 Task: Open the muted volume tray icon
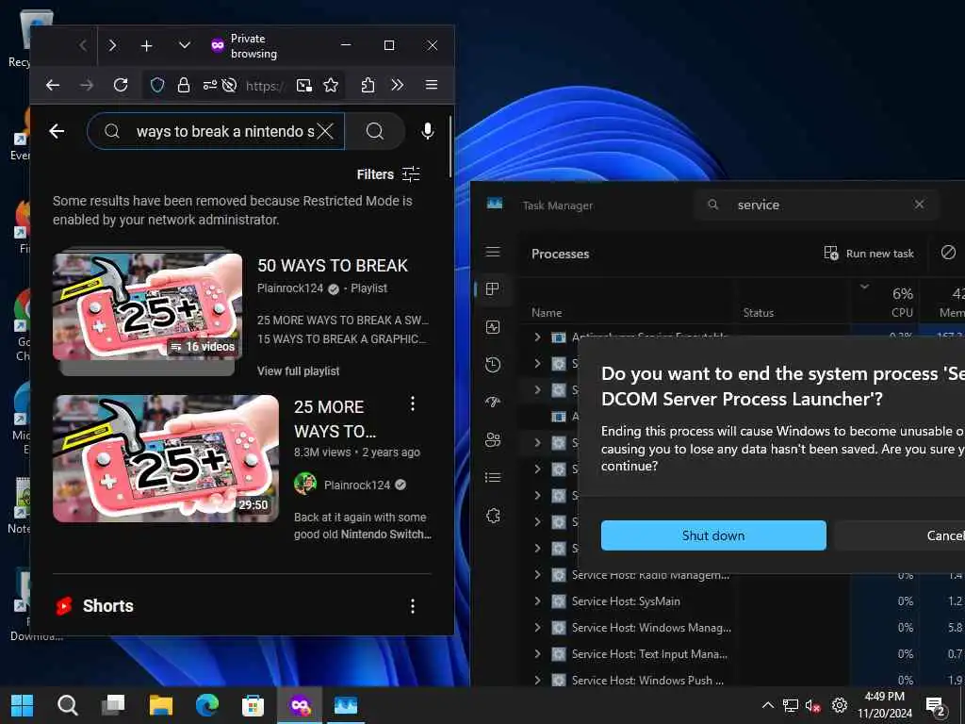812,705
